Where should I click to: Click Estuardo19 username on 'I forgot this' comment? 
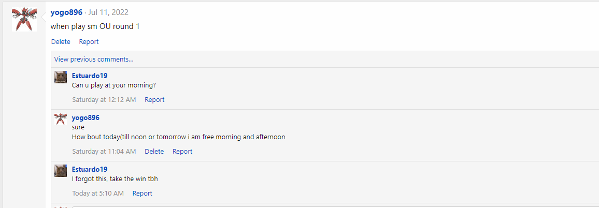(90, 169)
